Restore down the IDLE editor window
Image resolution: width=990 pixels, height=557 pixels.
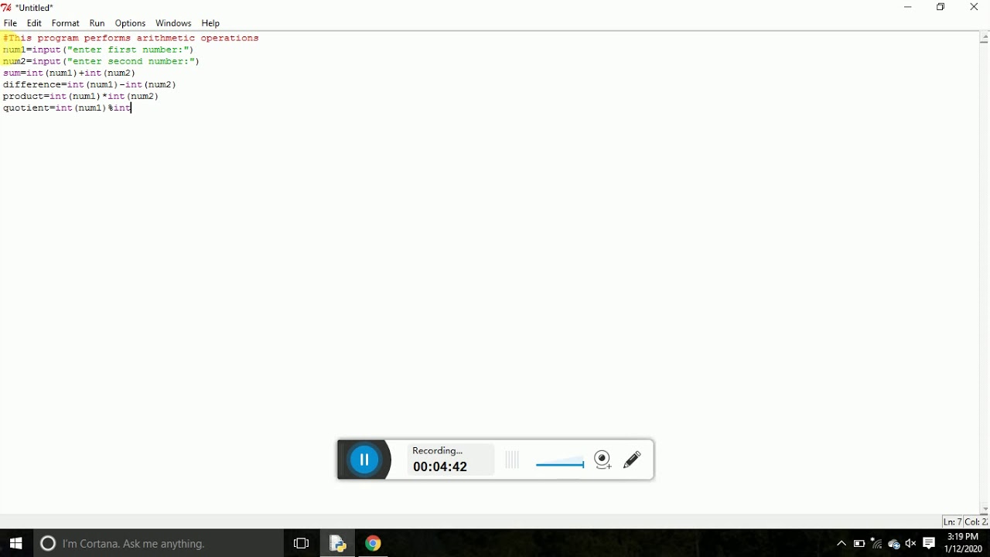click(941, 8)
